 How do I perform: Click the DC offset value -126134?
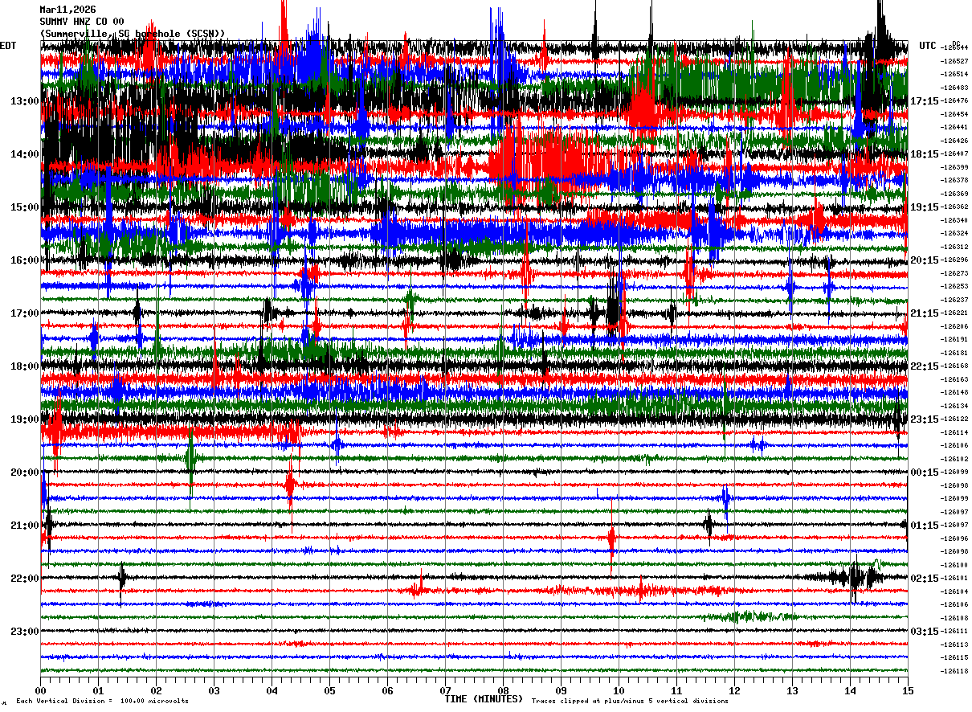coord(954,406)
